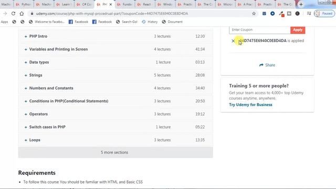336x189 pixels.
Task: Go to the browser home page icon
Action: [x=22, y=14]
